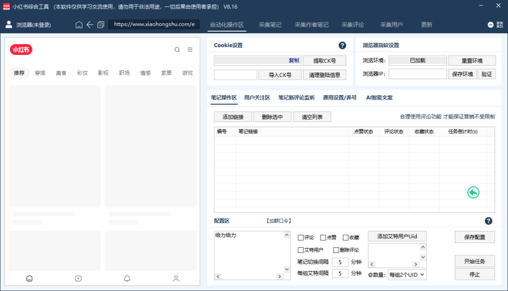
Task: Click the 每组艾特间隔 minutes field
Action: 340,274
